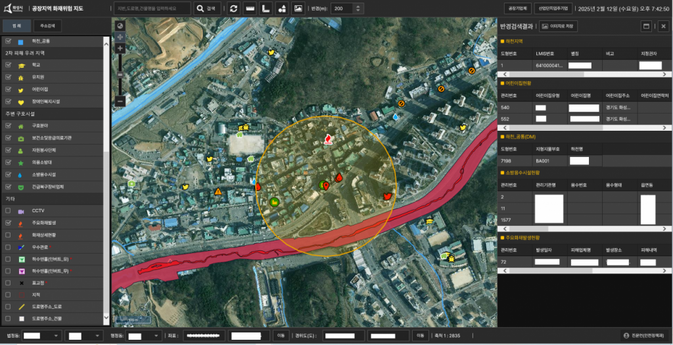Click the 공장기업체 button
Viewport: 673px width, 345px height.
pyautogui.click(x=516, y=9)
